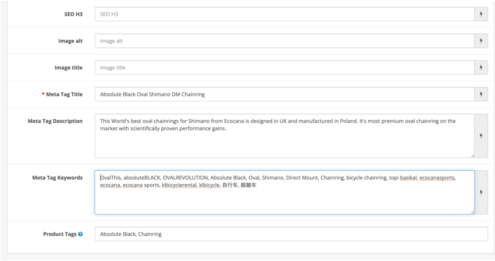Viewport: 495px width, 261px height.
Task: Open the help tooltip icon by Product Tags
Action: coord(80,234)
